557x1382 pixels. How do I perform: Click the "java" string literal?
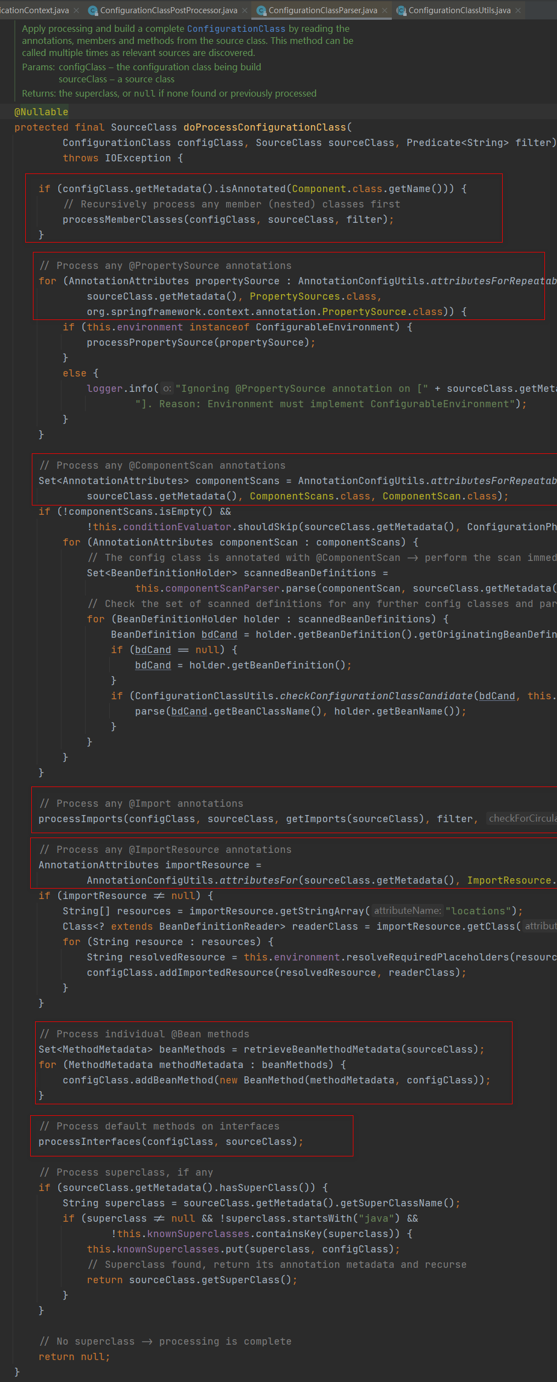376,1218
